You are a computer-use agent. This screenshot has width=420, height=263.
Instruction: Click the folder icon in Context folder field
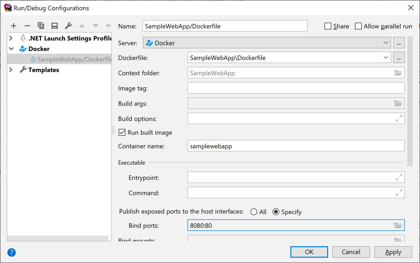398,73
